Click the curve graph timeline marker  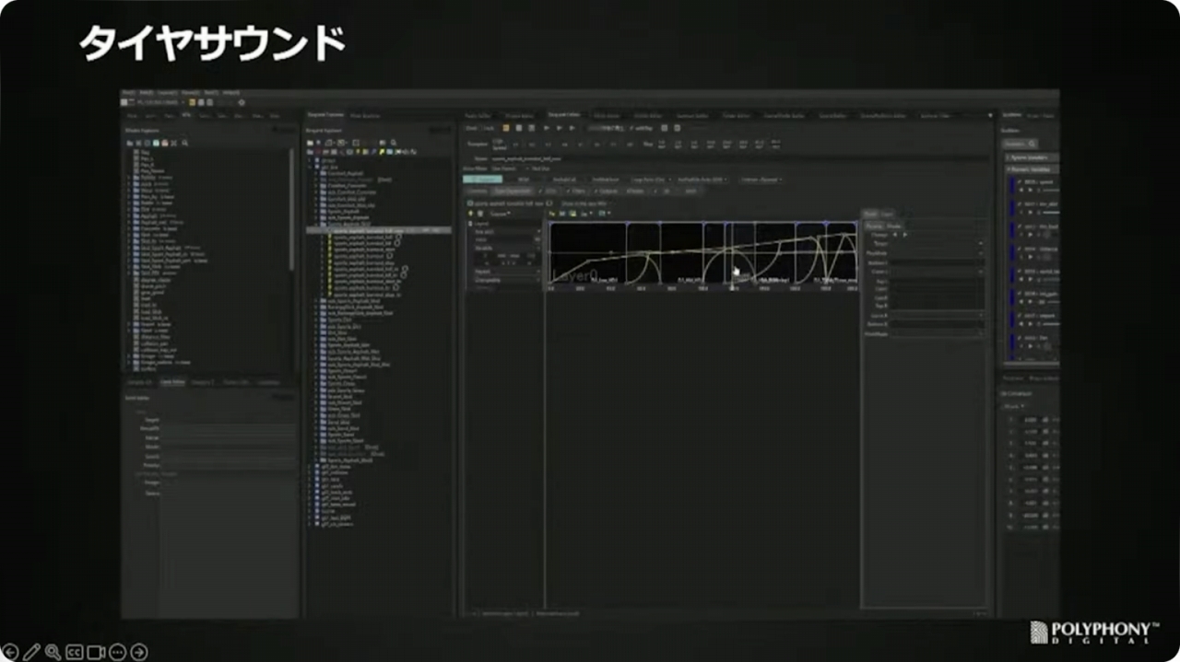[x=733, y=287]
